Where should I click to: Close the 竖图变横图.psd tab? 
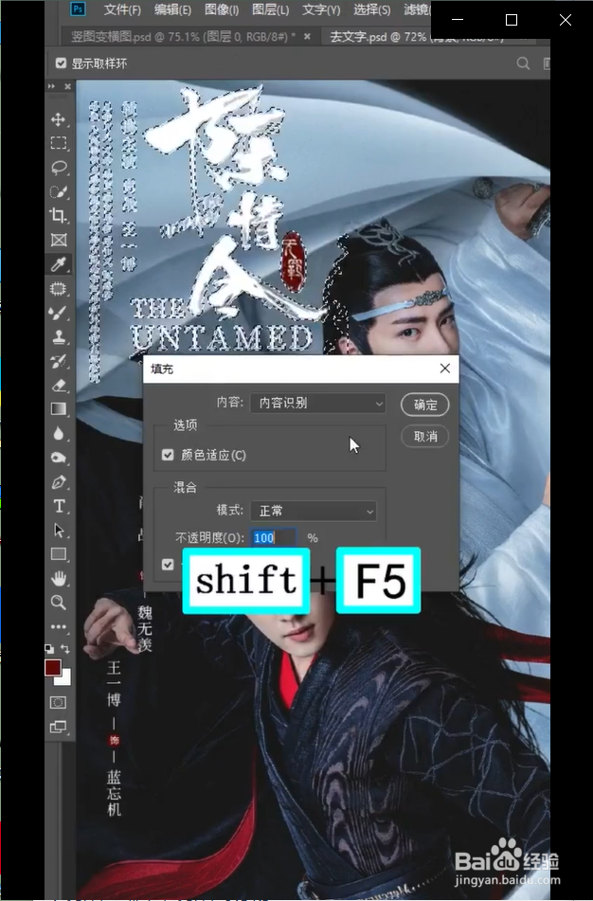[x=308, y=36]
